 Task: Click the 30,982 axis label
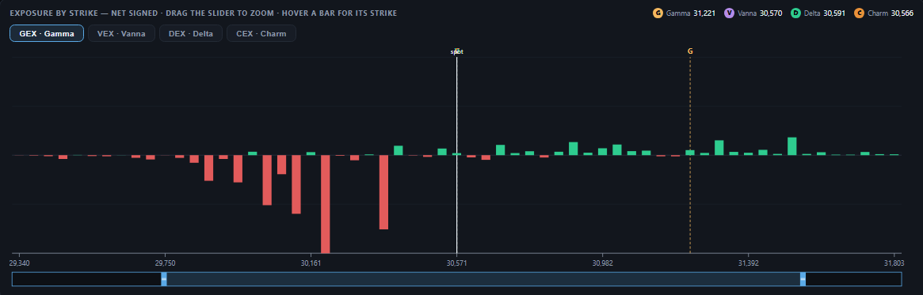coord(603,263)
